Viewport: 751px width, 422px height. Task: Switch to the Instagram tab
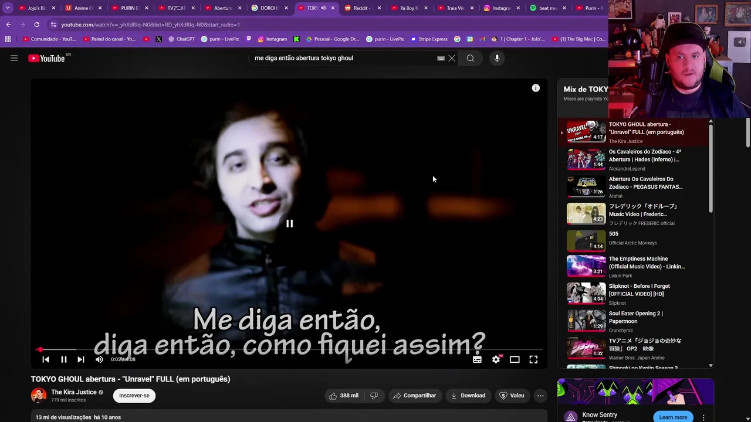502,8
